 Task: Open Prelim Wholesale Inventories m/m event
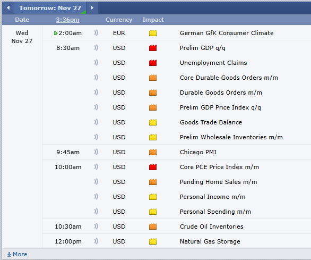coord(231,137)
